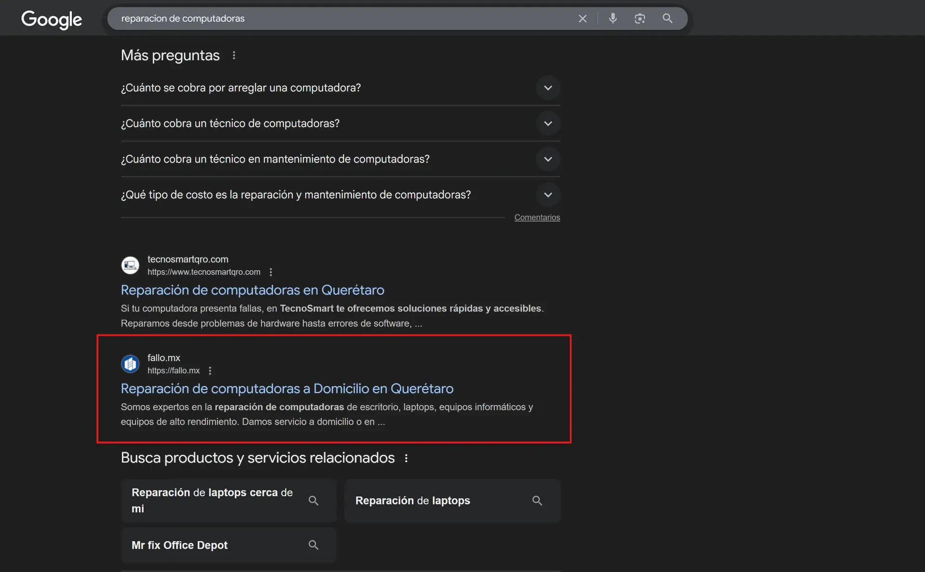Screen dimensions: 925x572
Task: Click the Comentarios link
Action: 537,217
